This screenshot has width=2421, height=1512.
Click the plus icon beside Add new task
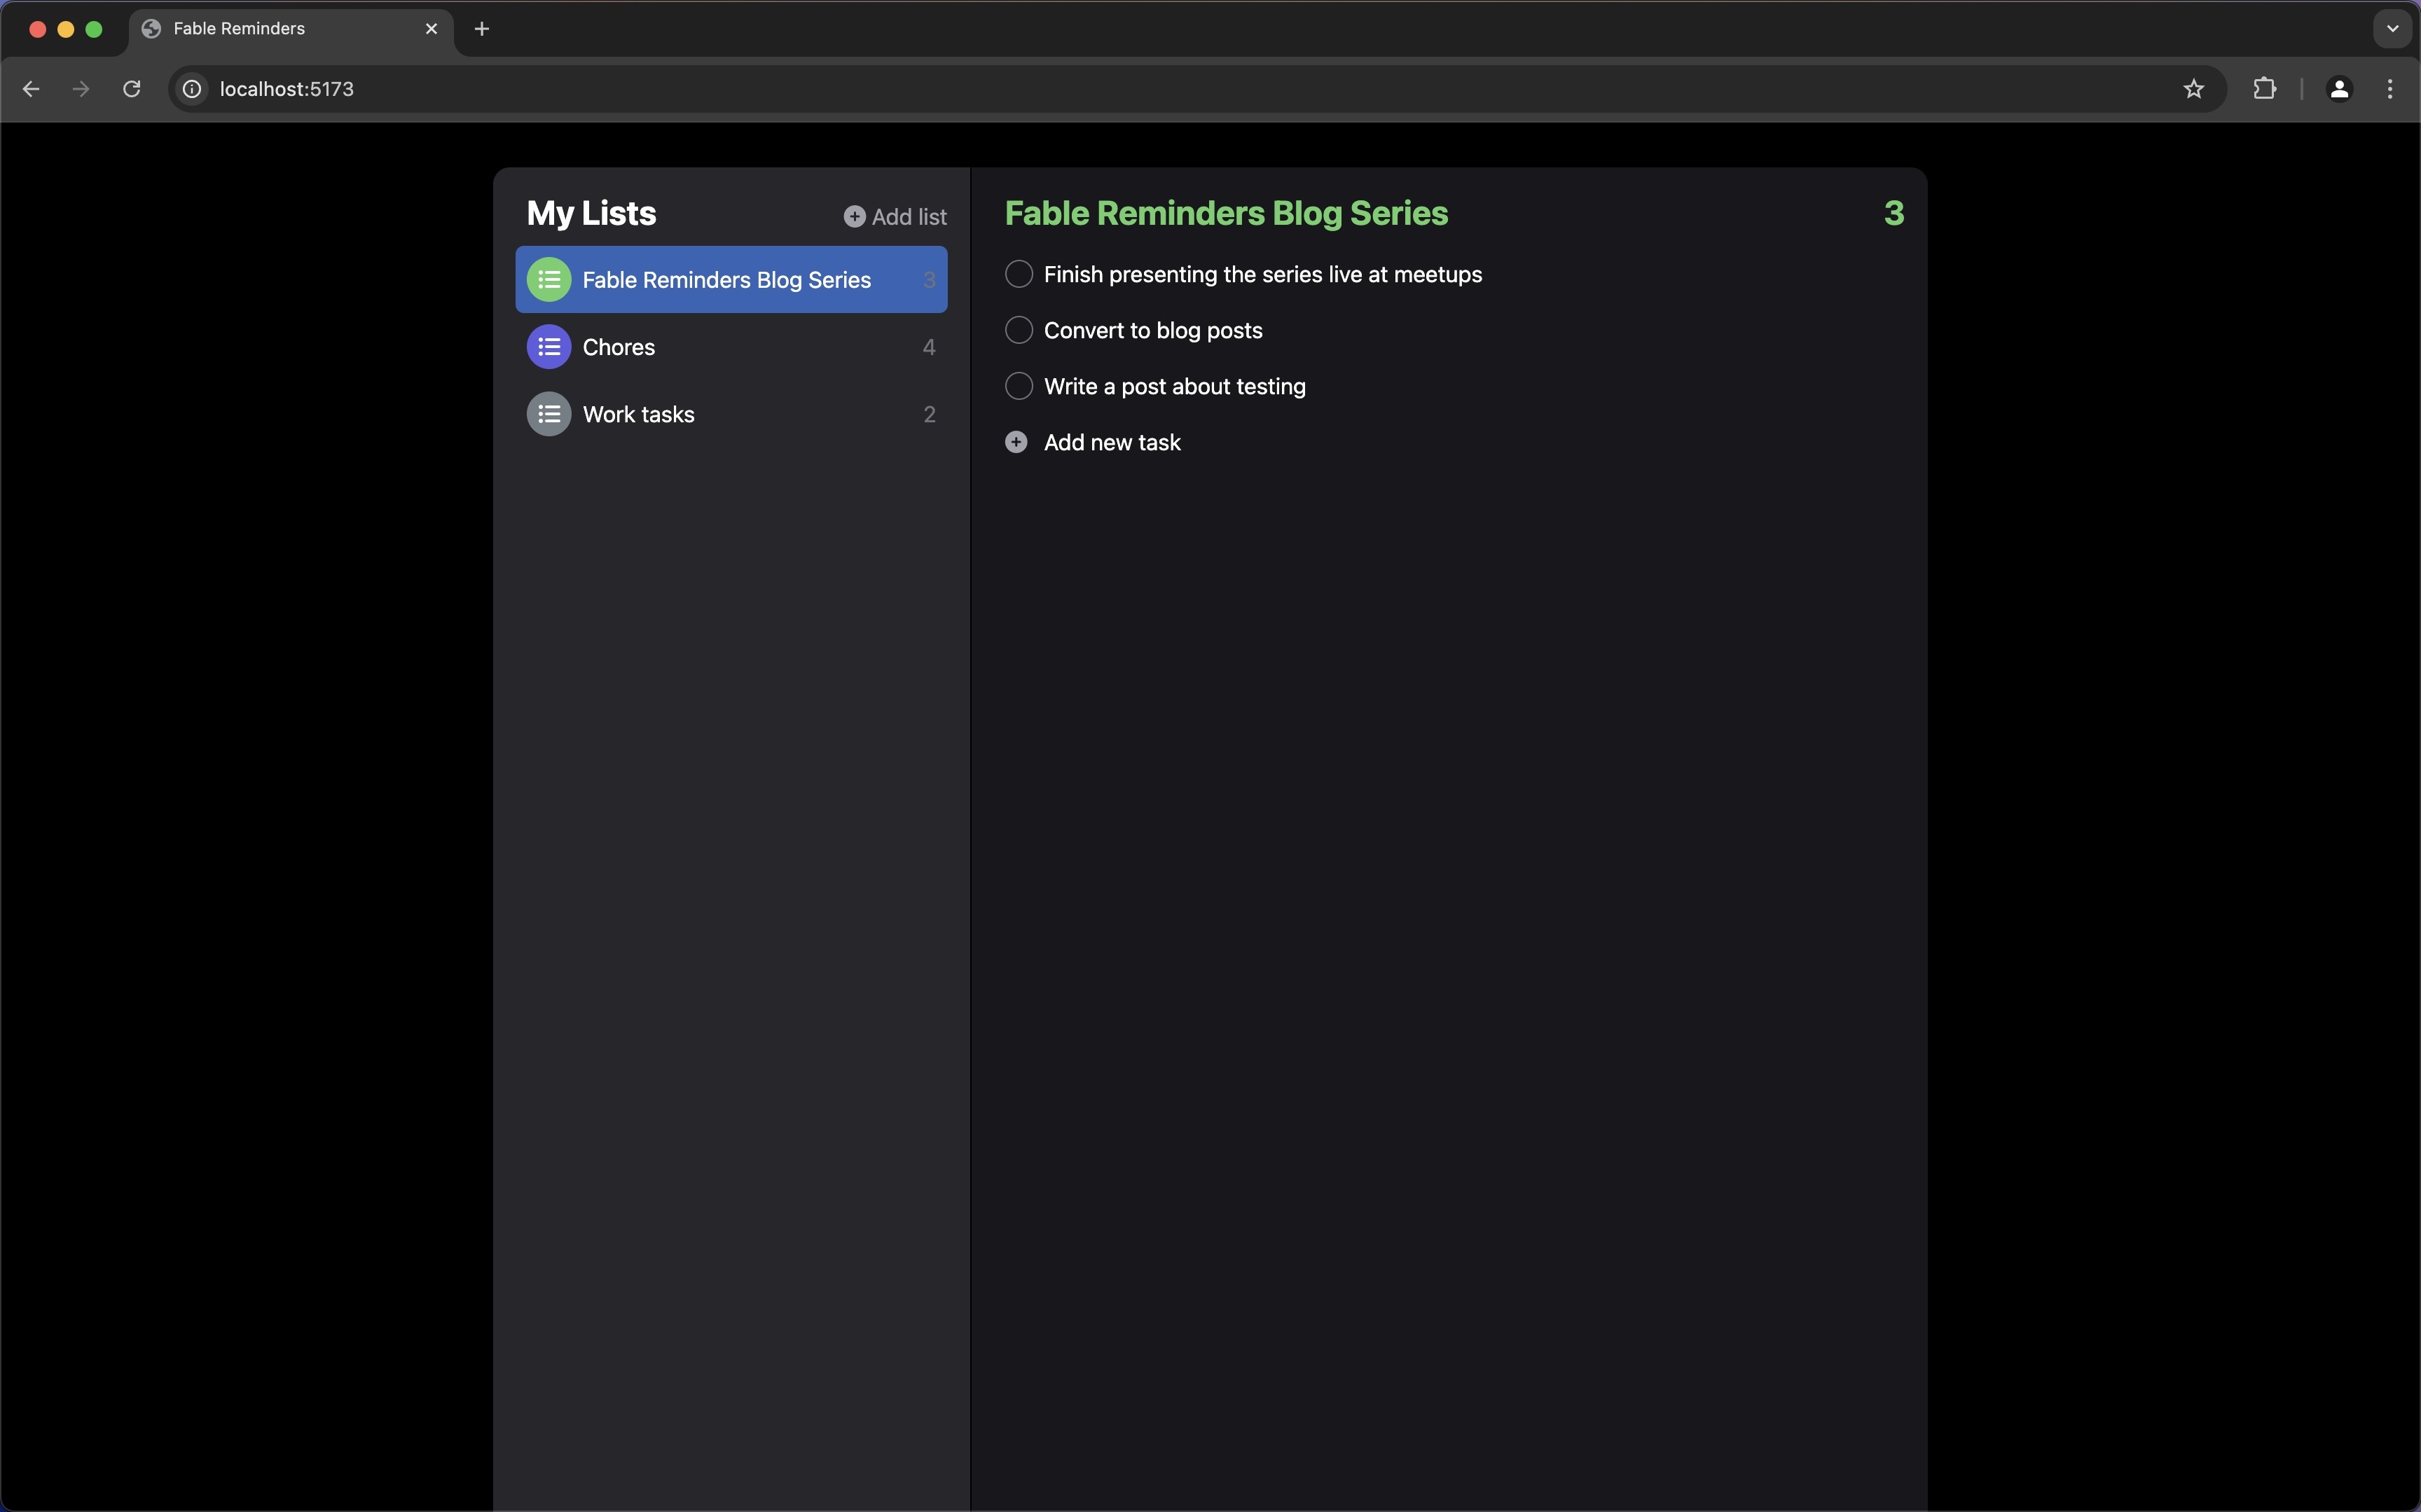point(1016,442)
